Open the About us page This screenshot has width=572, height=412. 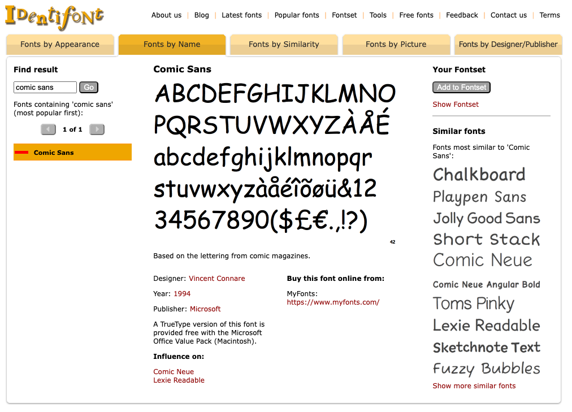[166, 15]
